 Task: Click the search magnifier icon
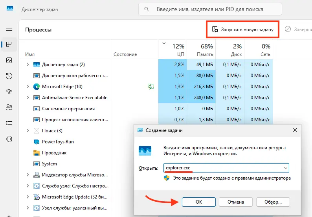pyautogui.click(x=147, y=9)
